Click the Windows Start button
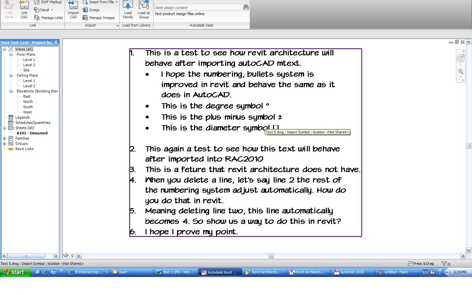Viewport: 472px width, 295px height. tap(16, 272)
